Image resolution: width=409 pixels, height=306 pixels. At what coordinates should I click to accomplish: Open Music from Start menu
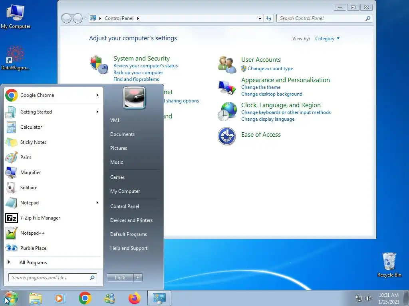coord(117,162)
